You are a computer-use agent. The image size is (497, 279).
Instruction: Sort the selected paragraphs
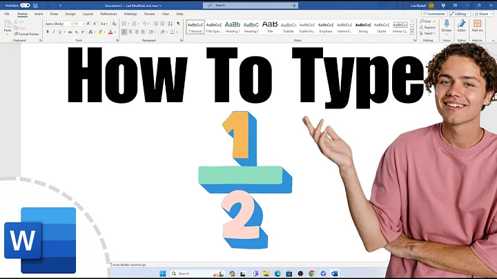[170, 23]
